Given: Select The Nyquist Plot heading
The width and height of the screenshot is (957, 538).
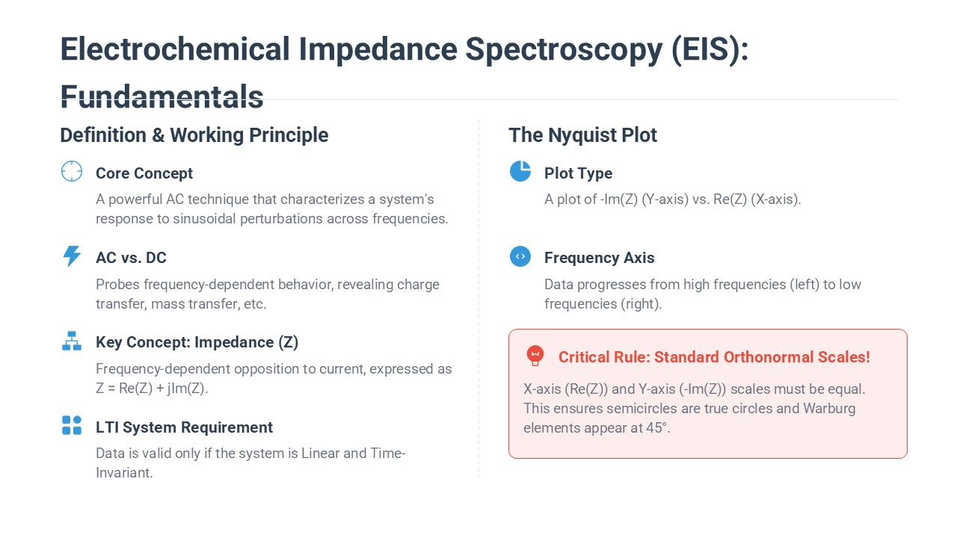Looking at the screenshot, I should 582,135.
